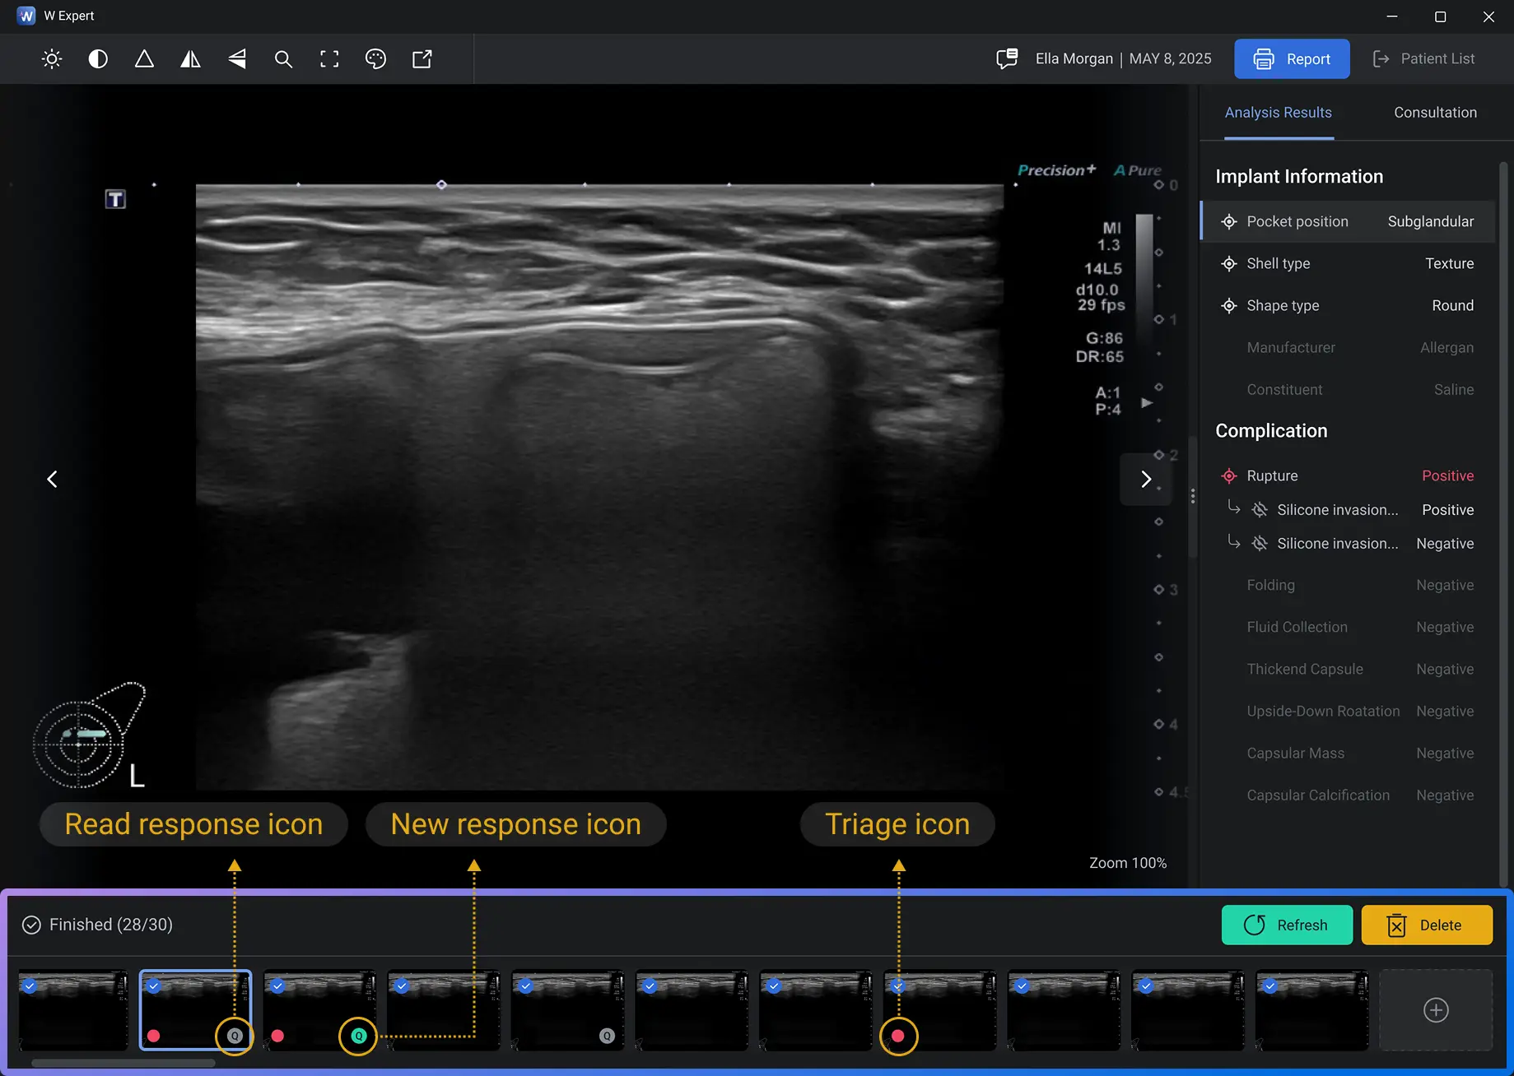Select the Analysis Results tab
The width and height of the screenshot is (1514, 1076).
pyautogui.click(x=1278, y=113)
